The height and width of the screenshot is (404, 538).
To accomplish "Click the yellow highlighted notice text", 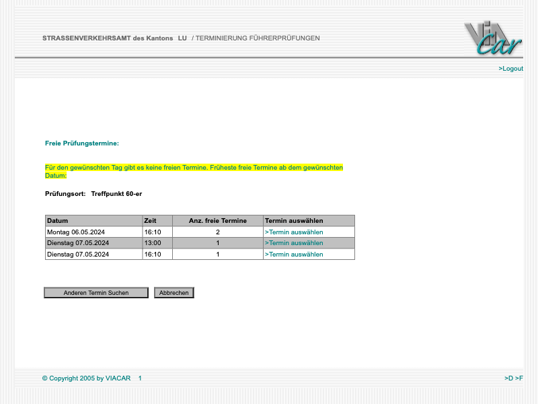I will pyautogui.click(x=194, y=167).
